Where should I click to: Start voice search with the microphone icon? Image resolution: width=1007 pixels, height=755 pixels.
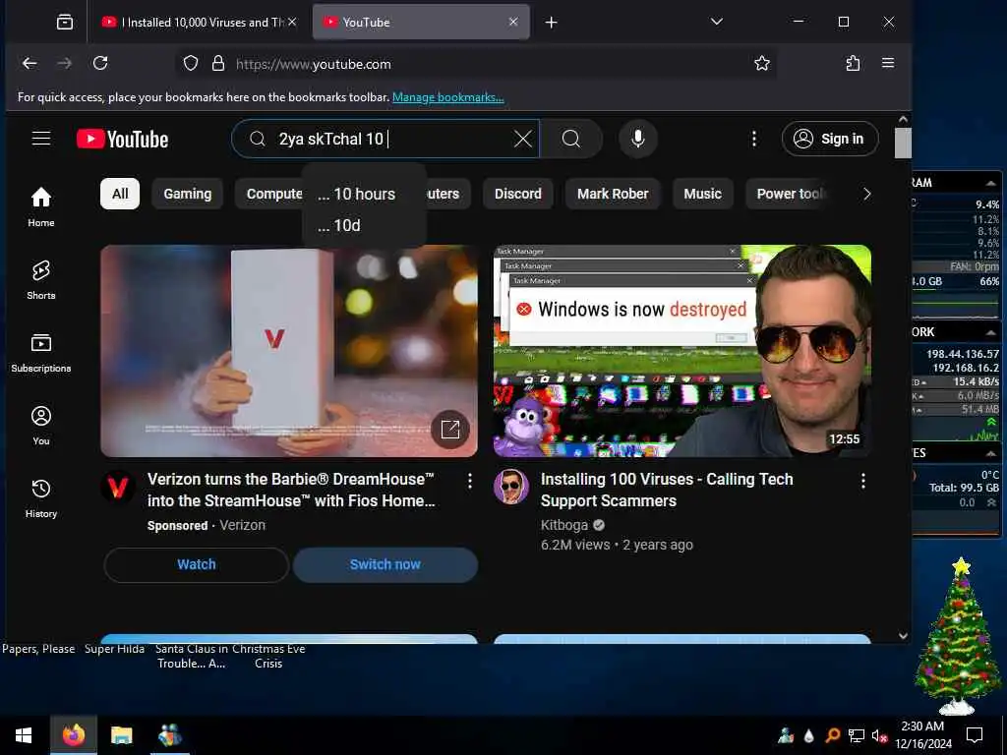coord(637,139)
